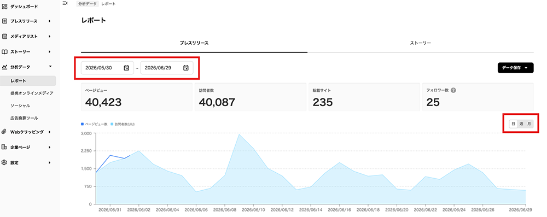Expand the ストーリー sidebar submenu arrow
The height and width of the screenshot is (217, 547).
click(50, 51)
